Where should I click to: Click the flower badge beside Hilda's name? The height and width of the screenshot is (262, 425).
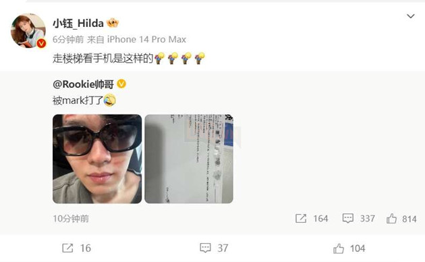coord(113,23)
